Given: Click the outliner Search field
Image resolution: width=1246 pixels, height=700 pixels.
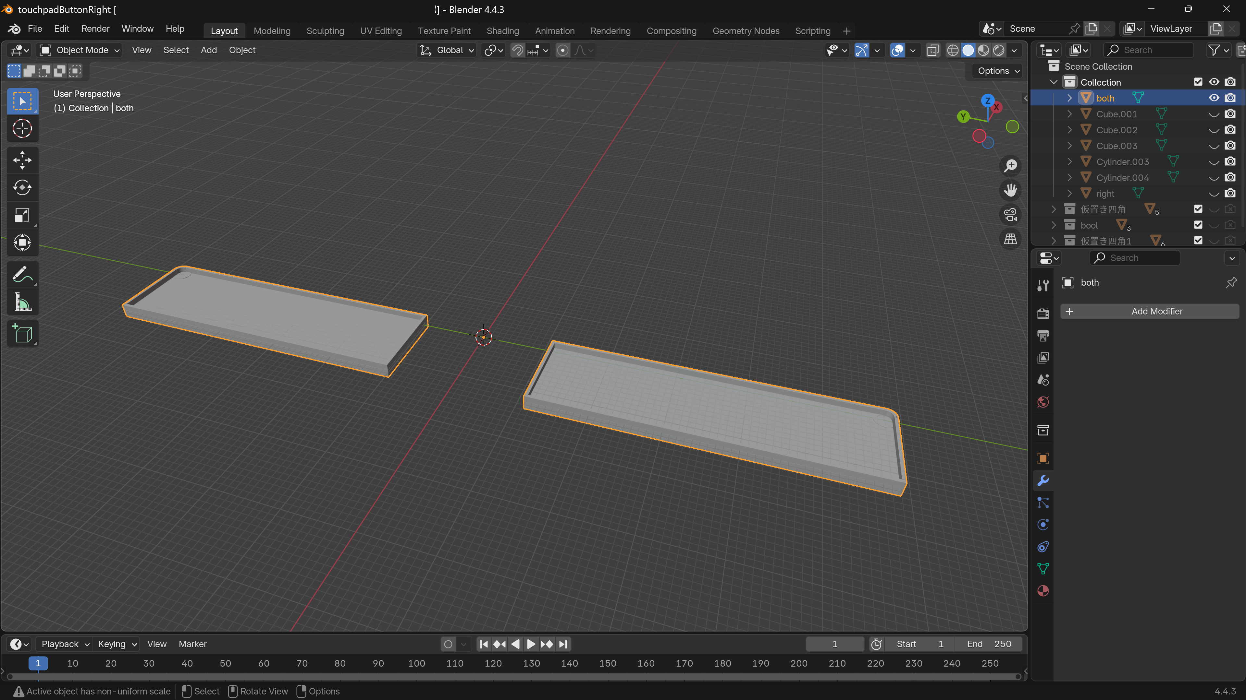Looking at the screenshot, I should coord(1148,50).
